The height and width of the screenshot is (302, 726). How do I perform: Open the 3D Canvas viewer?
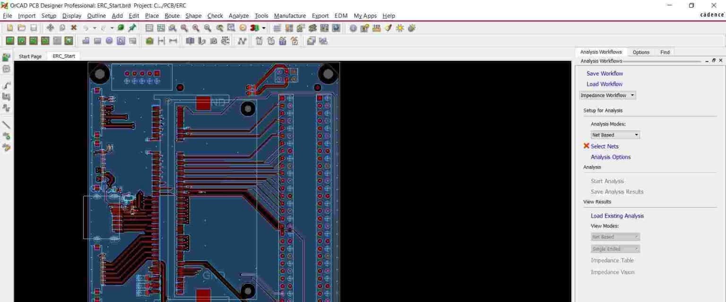point(255,28)
